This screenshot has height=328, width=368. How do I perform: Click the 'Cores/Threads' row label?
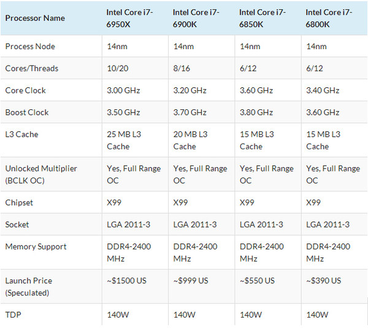pyautogui.click(x=32, y=68)
